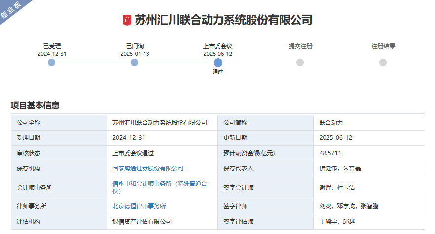Screen dimensions: 435x234
Task: Click the 通过 status label under timeline
Action: point(218,72)
